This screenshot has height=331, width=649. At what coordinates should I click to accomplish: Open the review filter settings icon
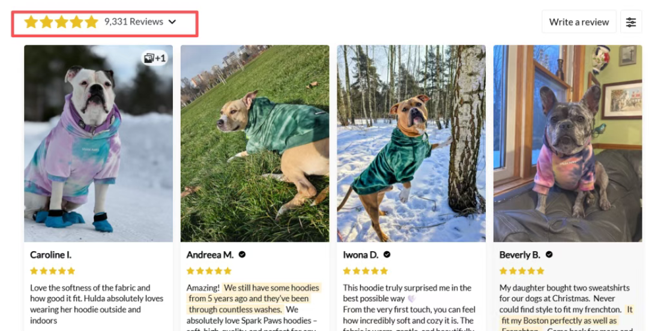coord(631,22)
